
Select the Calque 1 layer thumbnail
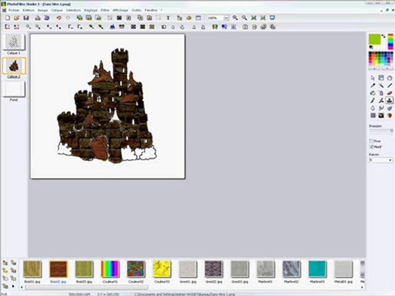14,42
